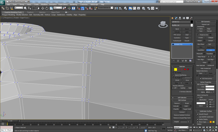Click the Bind to Space Warp icon
Viewport: 218px width, 132px height.
12,8
